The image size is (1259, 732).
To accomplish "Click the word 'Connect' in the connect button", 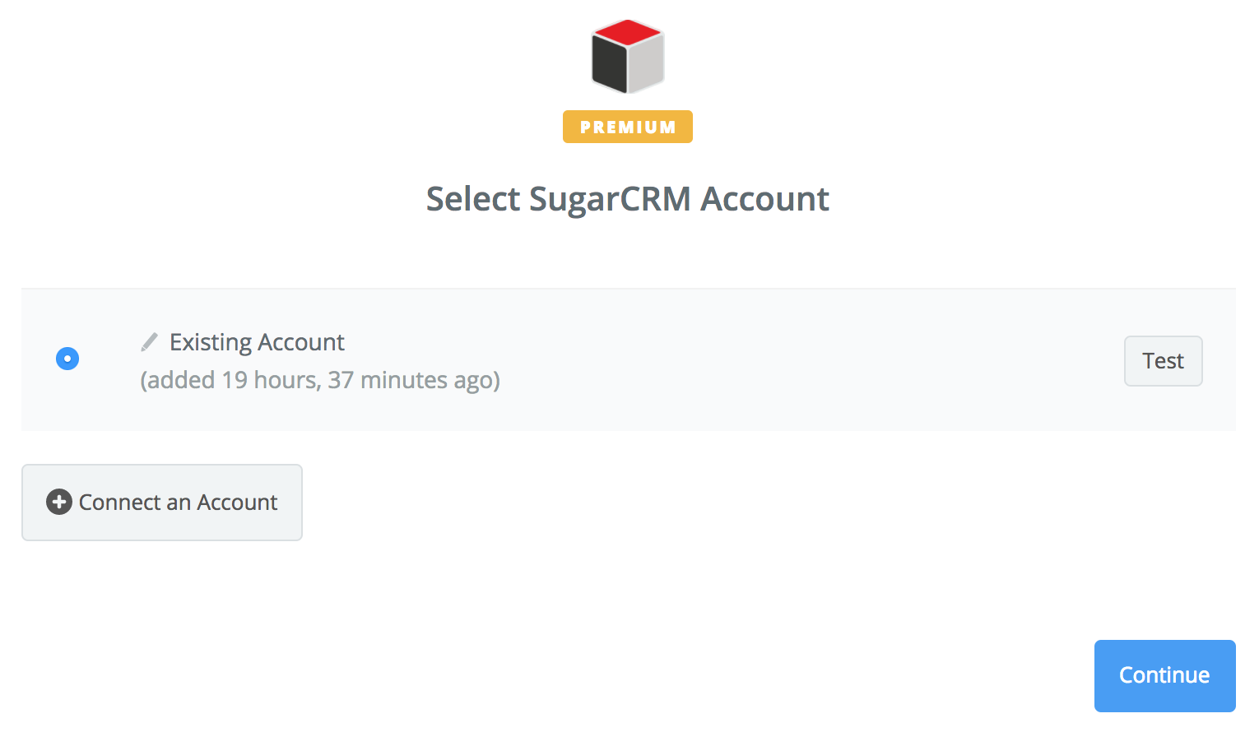I will coord(119,502).
